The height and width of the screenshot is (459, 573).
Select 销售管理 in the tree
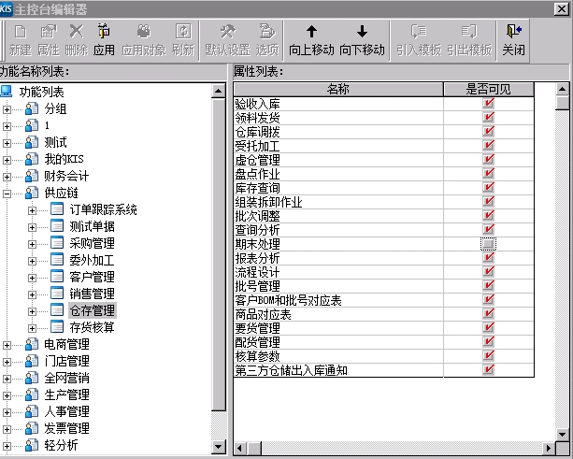[x=93, y=294]
